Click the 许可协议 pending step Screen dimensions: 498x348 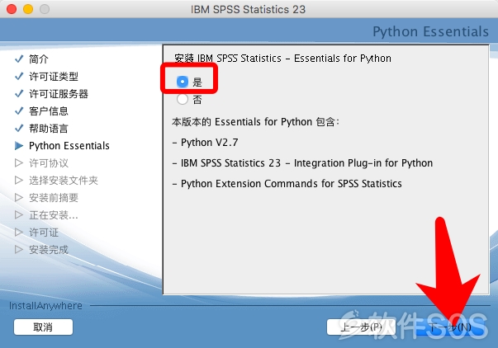49,163
